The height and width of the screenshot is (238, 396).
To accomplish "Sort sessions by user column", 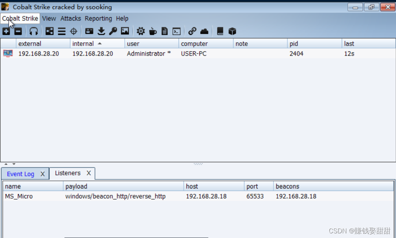I will [152, 44].
